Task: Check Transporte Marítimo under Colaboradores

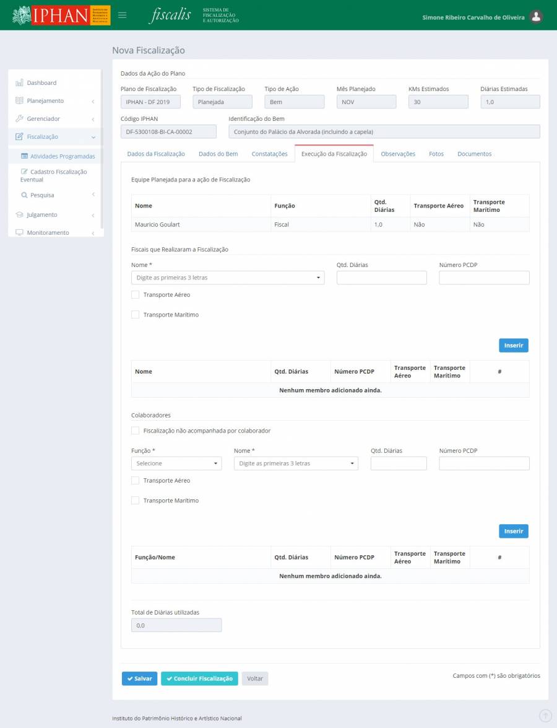Action: (x=136, y=501)
